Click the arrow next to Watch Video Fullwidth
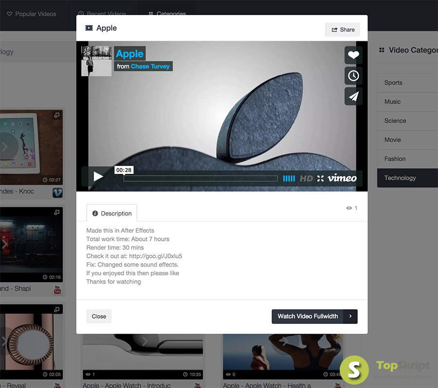438x388 pixels. 350,316
